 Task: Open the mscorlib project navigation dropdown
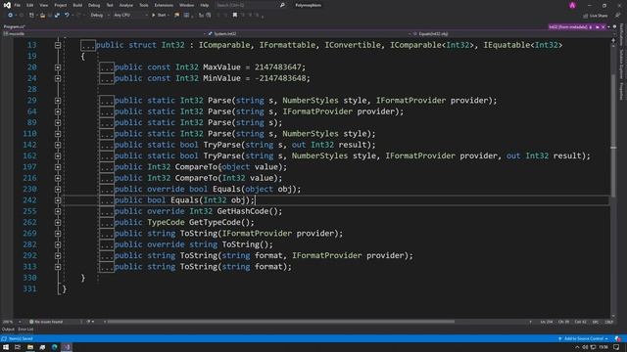click(x=104, y=34)
